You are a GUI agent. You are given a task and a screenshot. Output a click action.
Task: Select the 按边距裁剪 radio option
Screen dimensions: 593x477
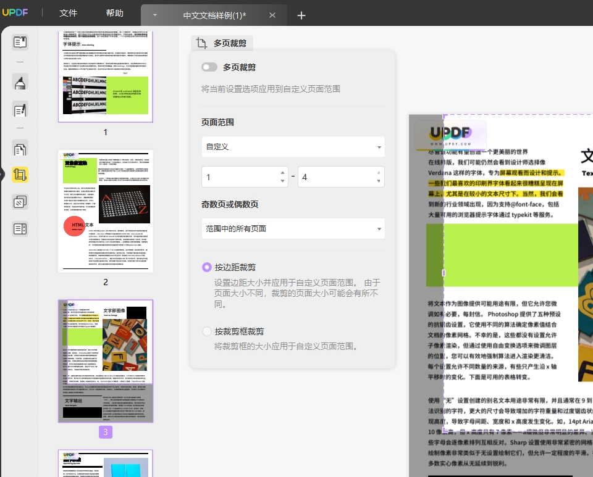tap(207, 267)
